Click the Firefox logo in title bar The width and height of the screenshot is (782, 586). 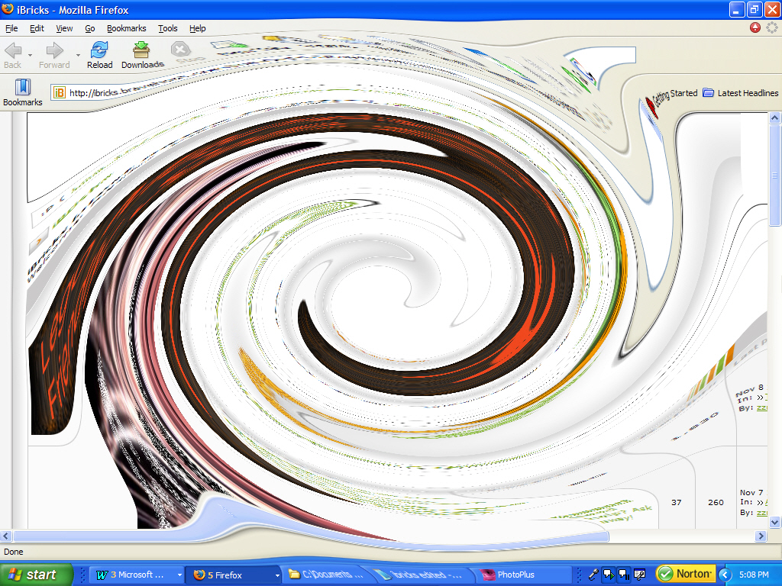[8, 9]
